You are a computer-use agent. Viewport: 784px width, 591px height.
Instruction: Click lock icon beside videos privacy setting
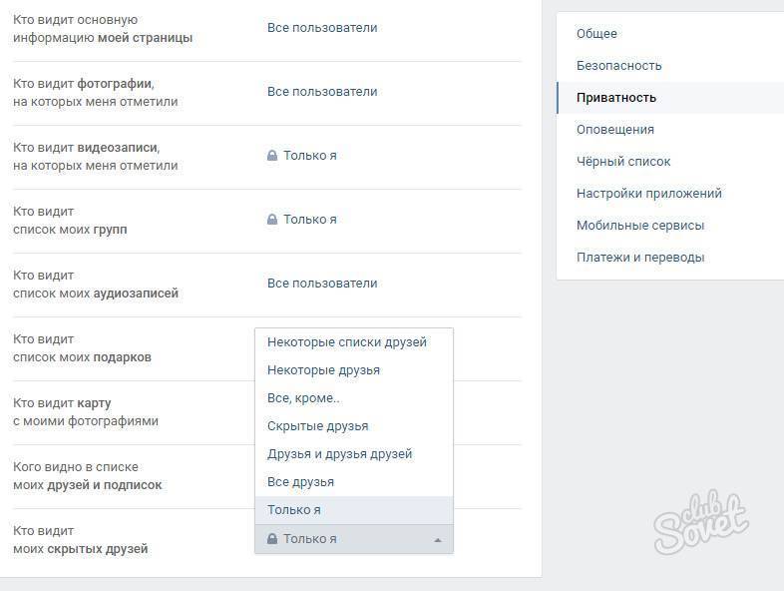pyautogui.click(x=272, y=156)
